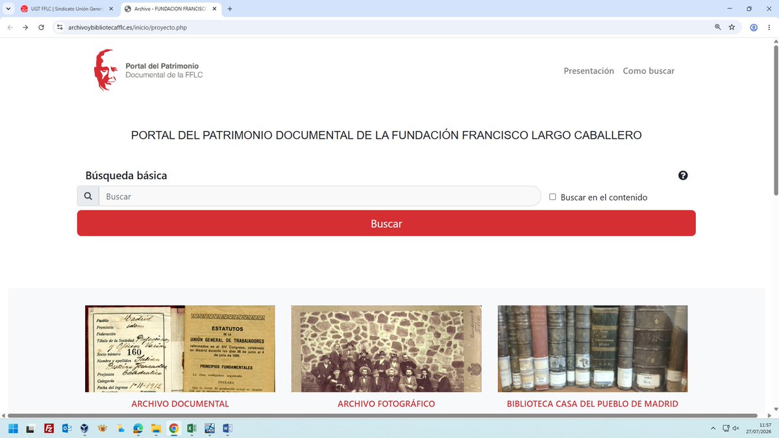Bookmark this page with the star icon

pyautogui.click(x=732, y=27)
